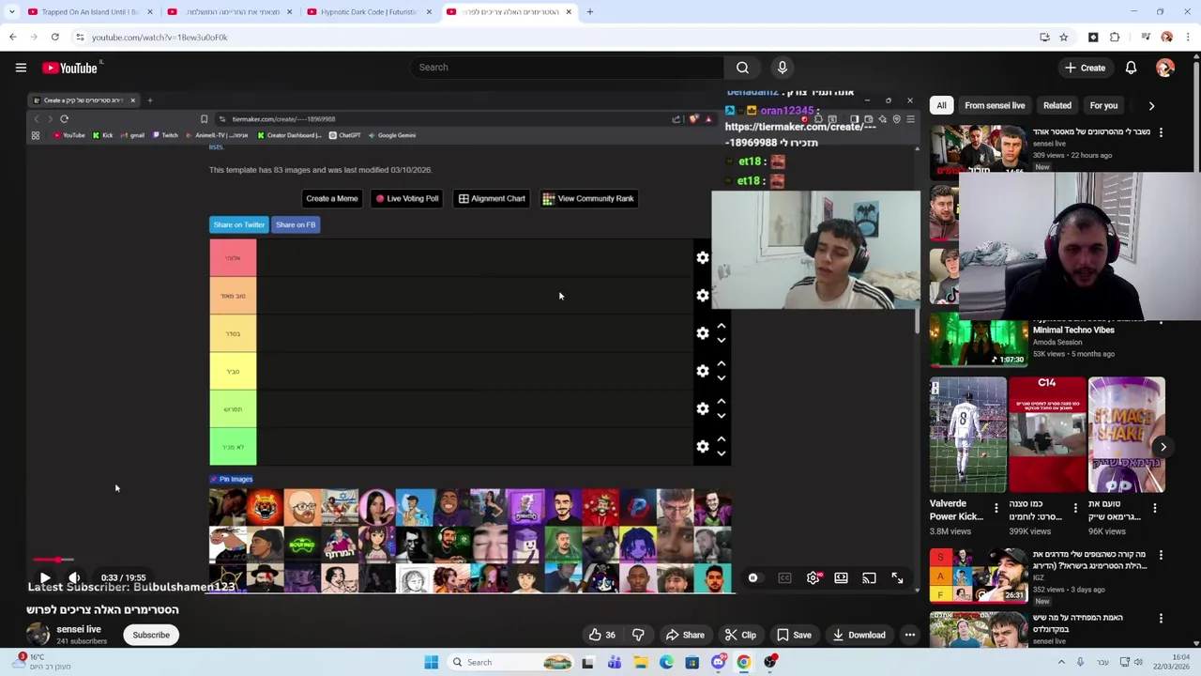This screenshot has width=1201, height=676.
Task: Open the Chrome extensions puzzle icon
Action: [x=1115, y=38]
